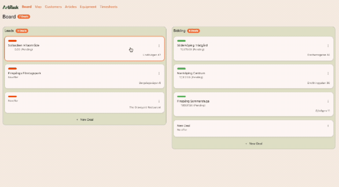Add a New Deal in Leads column
339x187 pixels.
tap(85, 120)
